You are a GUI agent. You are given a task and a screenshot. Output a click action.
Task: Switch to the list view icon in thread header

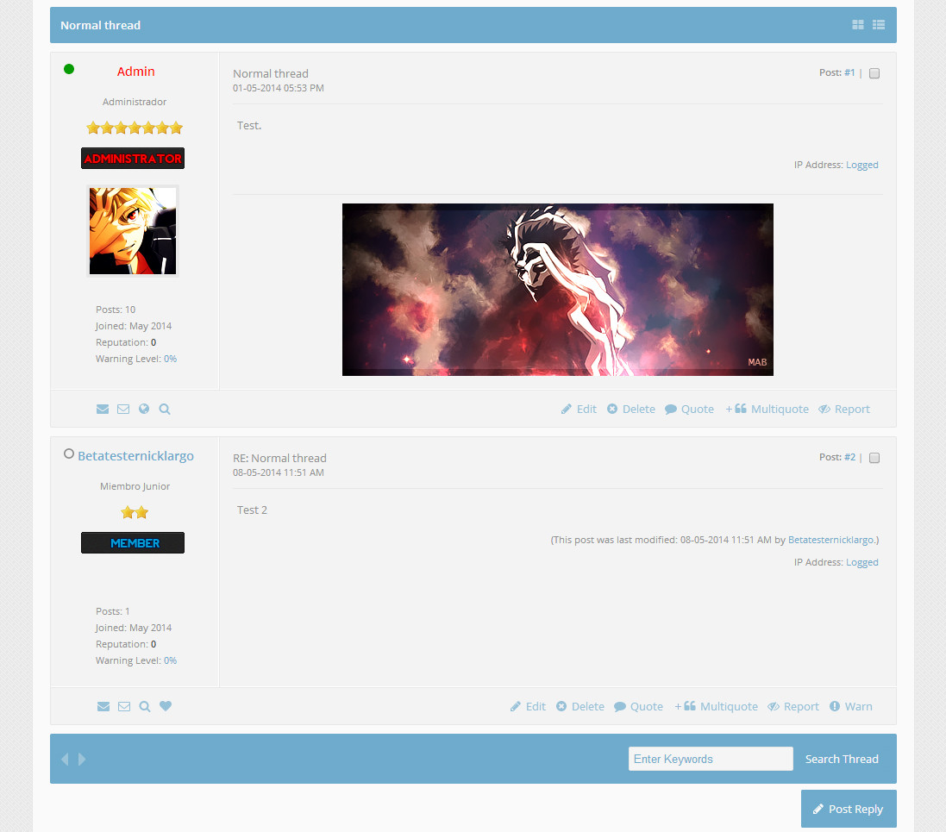[879, 25]
